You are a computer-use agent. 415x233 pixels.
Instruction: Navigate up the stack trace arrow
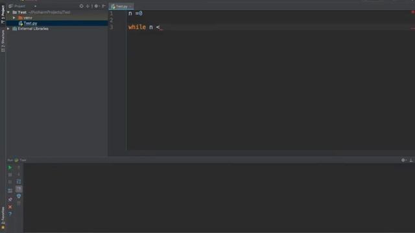click(19, 168)
